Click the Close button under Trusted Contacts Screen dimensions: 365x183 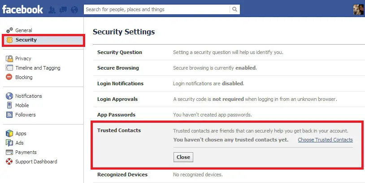(183, 157)
